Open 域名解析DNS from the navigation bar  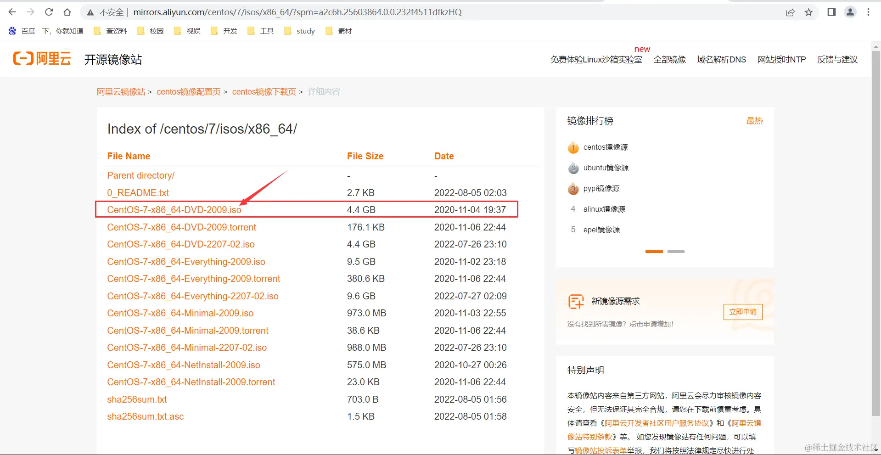(721, 59)
